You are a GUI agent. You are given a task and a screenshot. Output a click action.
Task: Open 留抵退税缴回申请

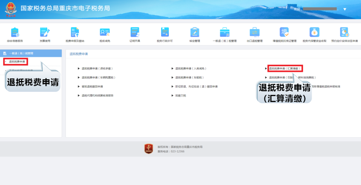[92, 87]
